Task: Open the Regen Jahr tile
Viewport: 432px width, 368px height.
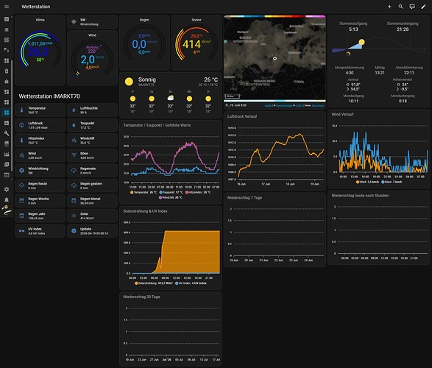Action: [40, 216]
